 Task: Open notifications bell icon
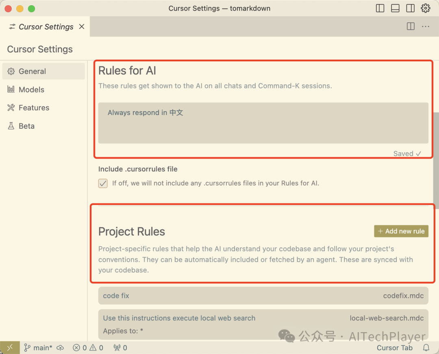click(426, 348)
